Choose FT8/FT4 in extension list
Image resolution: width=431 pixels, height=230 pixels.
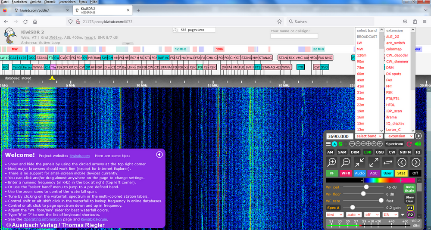point(393,99)
